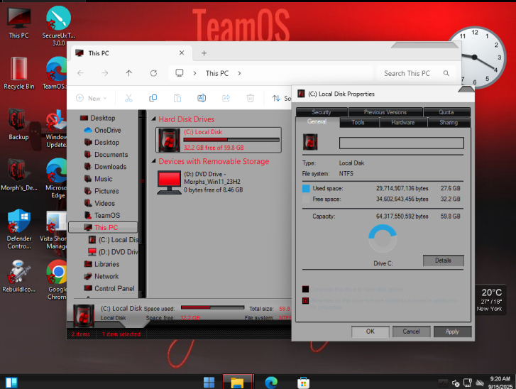Click Apply in the Properties dialog
This screenshot has width=516, height=389.
[x=452, y=332]
